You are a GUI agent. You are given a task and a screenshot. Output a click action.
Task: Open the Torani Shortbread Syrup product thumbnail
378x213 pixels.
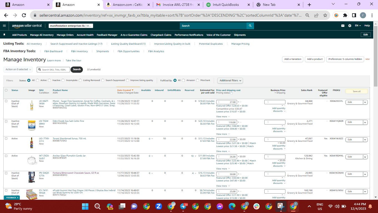coord(32,143)
